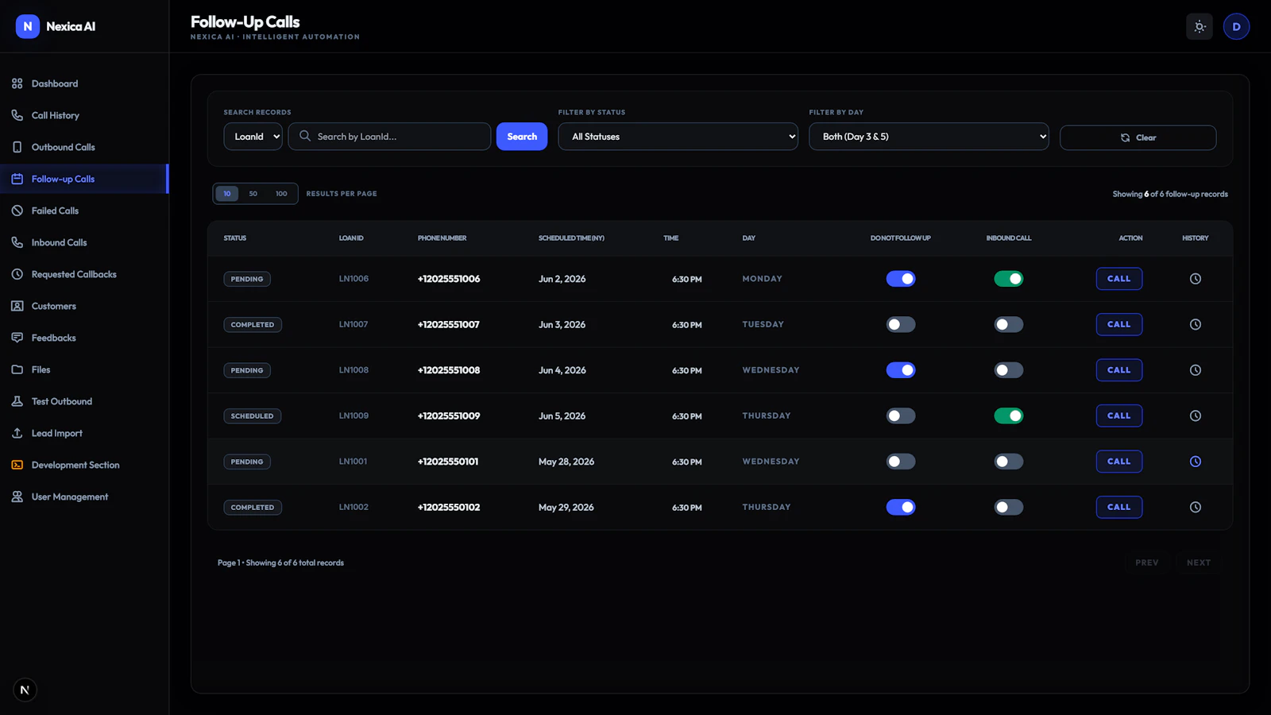The height and width of the screenshot is (715, 1271).
Task: Click the Search by LoanId input field
Action: pyautogui.click(x=389, y=137)
